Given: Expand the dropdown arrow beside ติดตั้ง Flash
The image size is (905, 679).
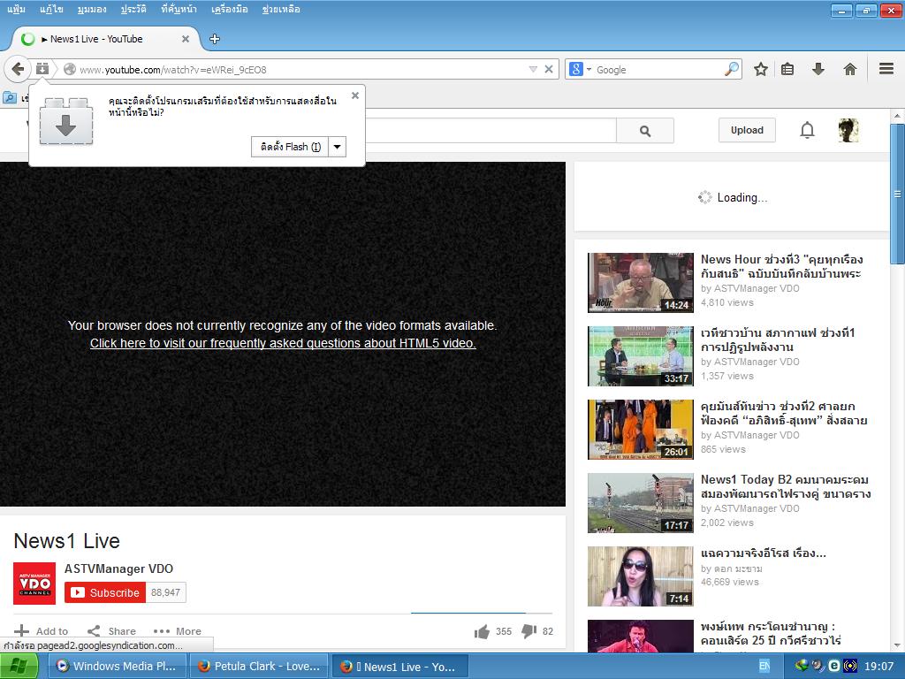Looking at the screenshot, I should [337, 147].
